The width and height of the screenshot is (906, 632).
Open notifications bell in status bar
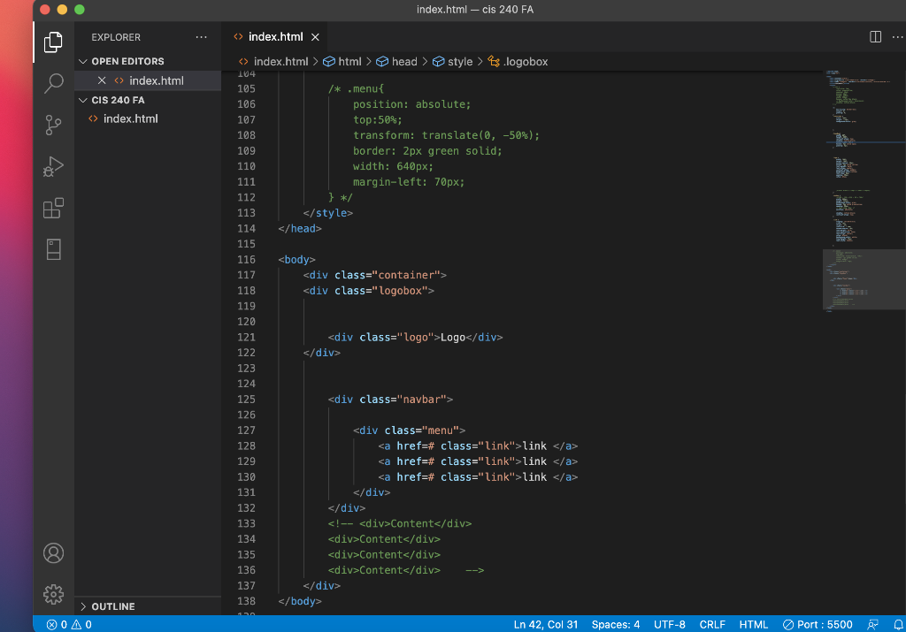point(899,625)
